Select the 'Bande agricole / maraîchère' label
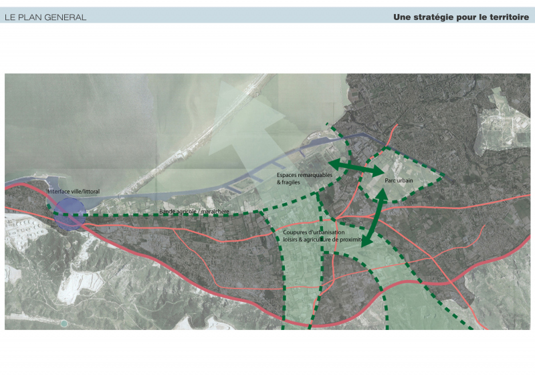535x378 pixels. tap(194, 212)
